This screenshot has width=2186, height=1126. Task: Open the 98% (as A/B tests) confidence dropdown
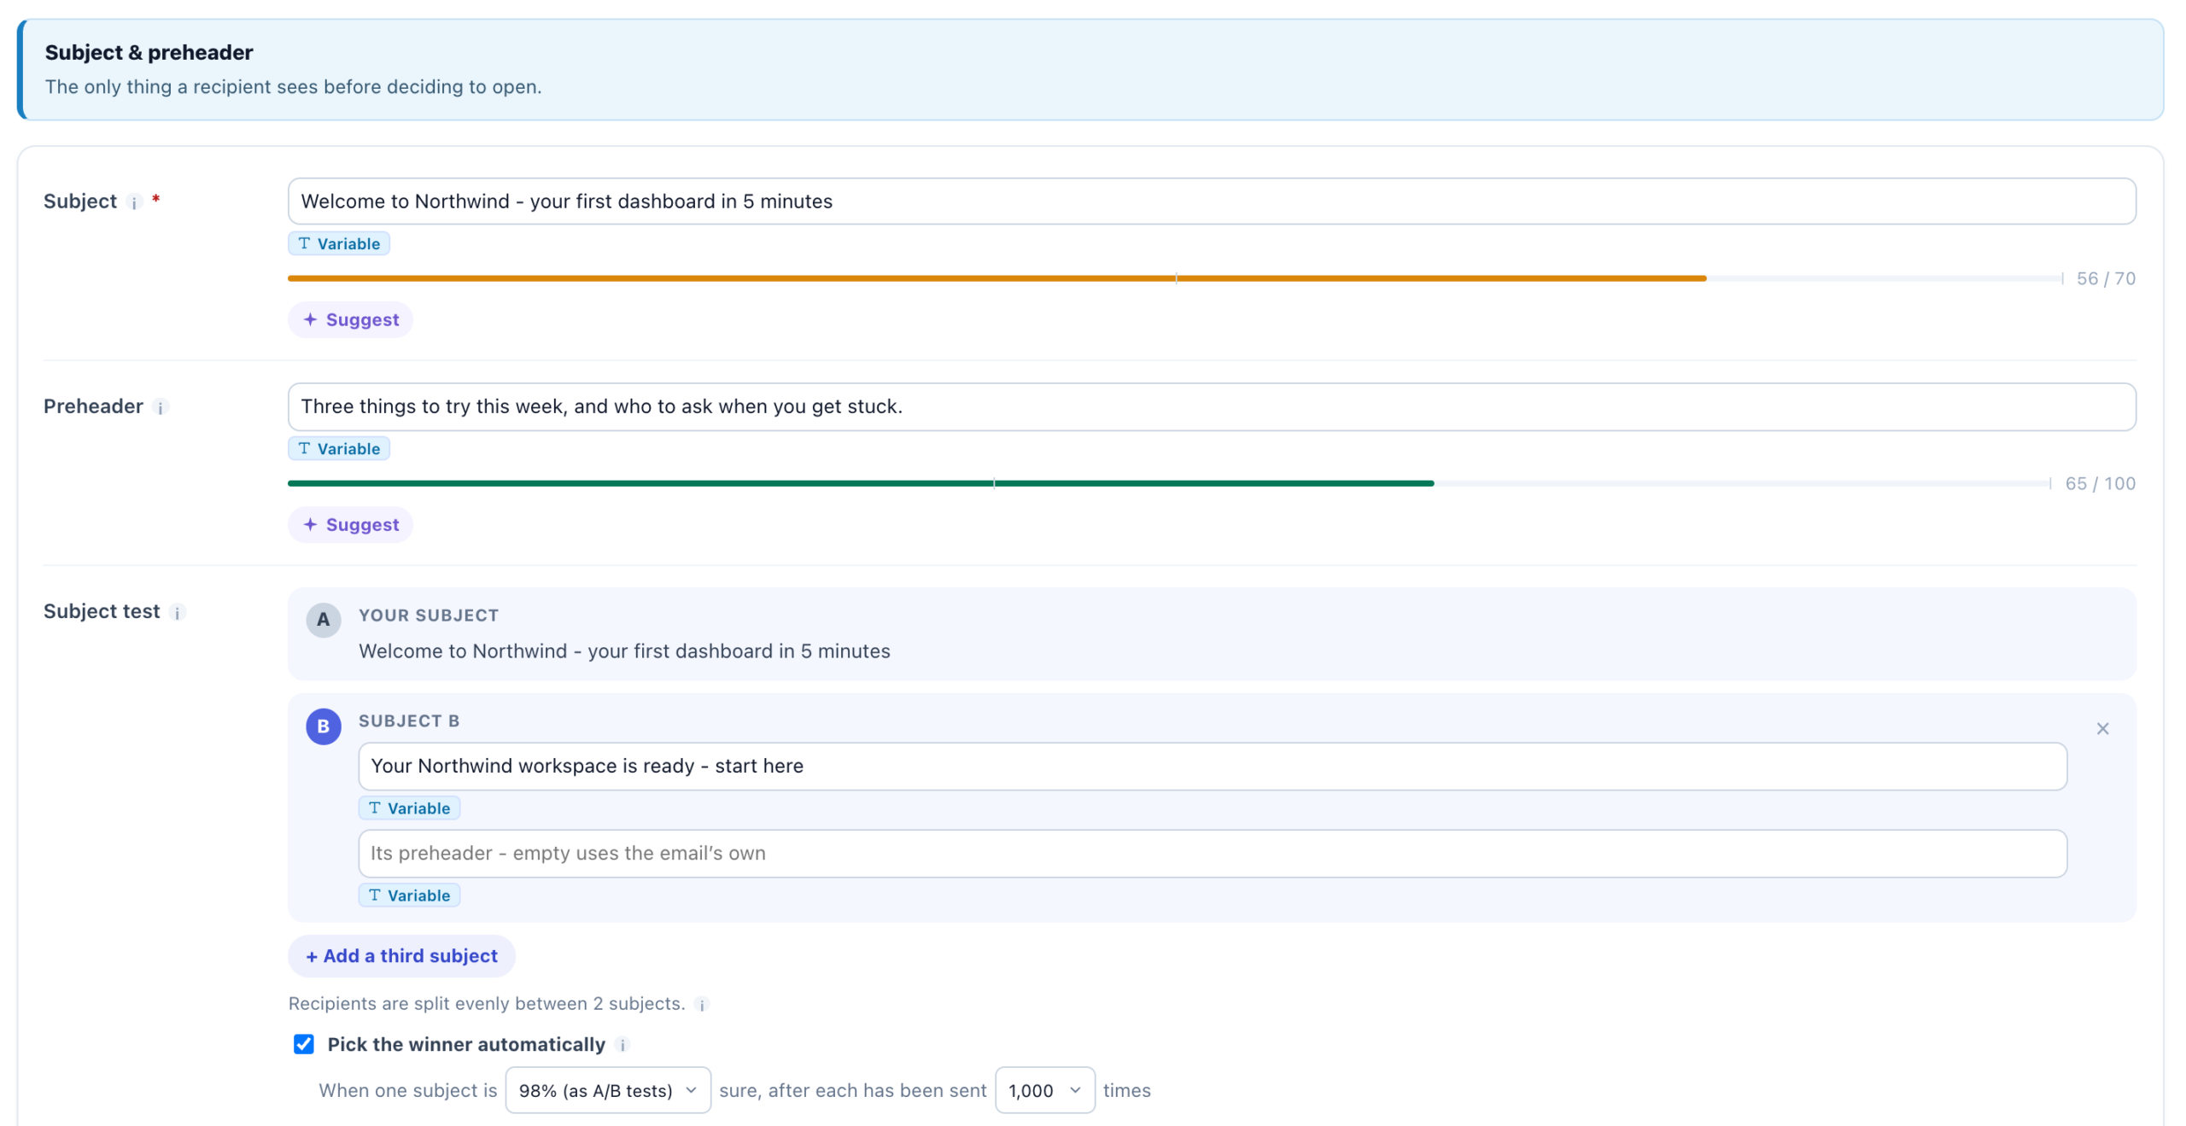point(608,1090)
